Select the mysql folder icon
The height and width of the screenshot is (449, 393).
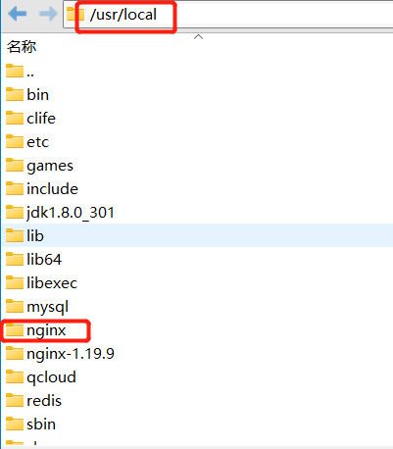(15, 306)
